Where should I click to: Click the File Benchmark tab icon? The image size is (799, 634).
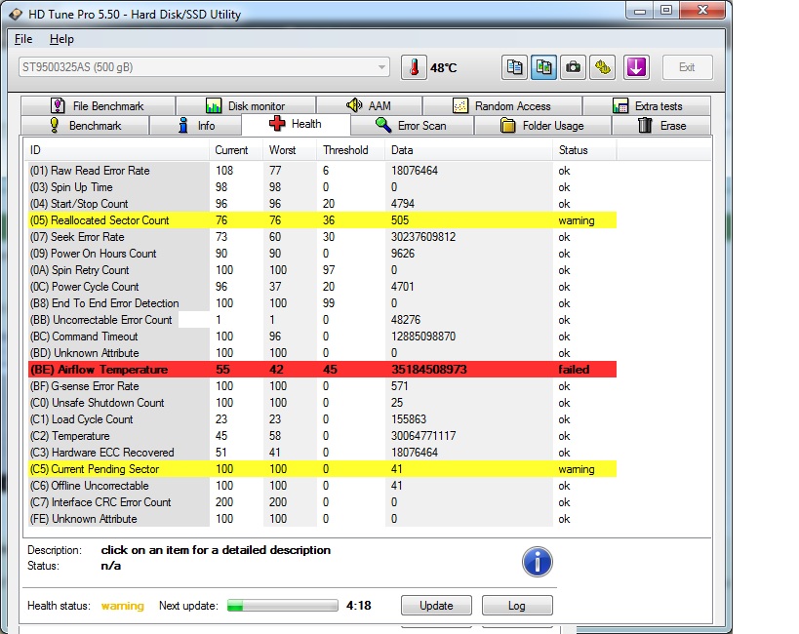(x=58, y=106)
